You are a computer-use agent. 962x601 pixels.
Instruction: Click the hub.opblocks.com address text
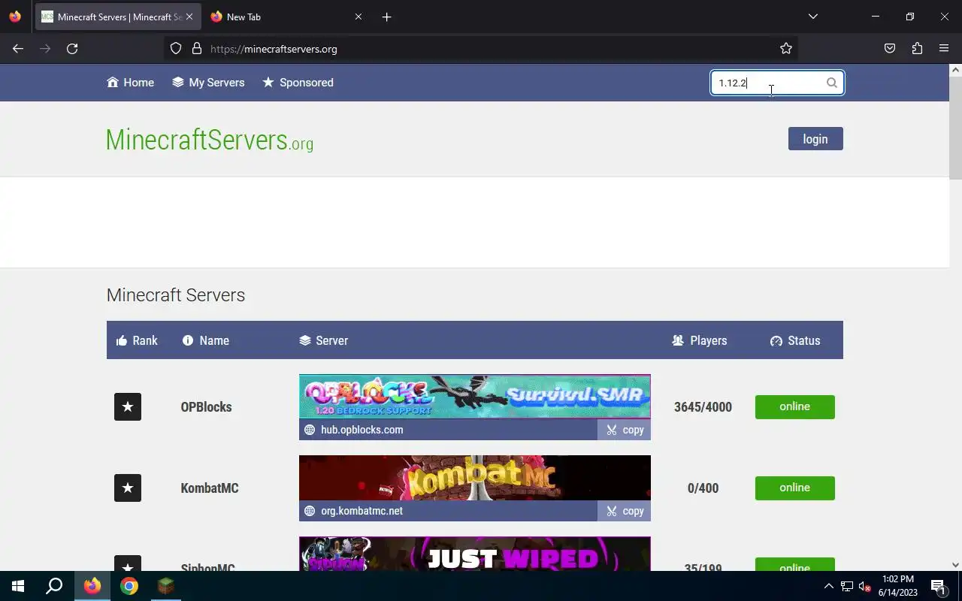tap(362, 430)
